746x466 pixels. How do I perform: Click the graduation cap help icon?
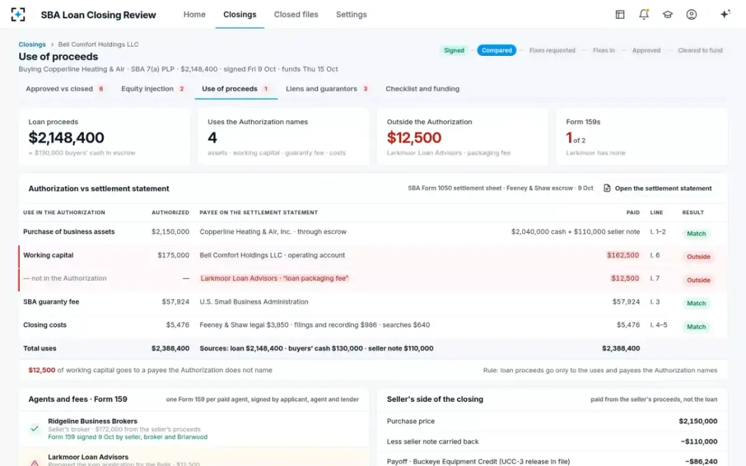(x=668, y=14)
